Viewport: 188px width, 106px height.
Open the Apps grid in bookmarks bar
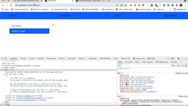click(5, 9)
